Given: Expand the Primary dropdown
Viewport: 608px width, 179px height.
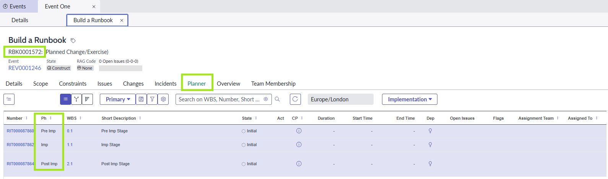Looking at the screenshot, I should click(x=118, y=99).
